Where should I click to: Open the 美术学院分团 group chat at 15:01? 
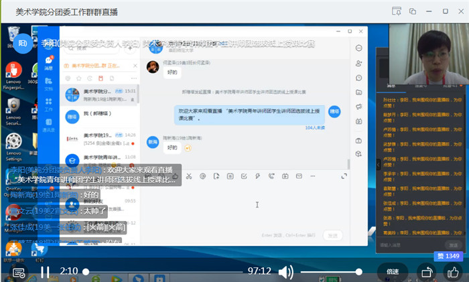click(100, 94)
